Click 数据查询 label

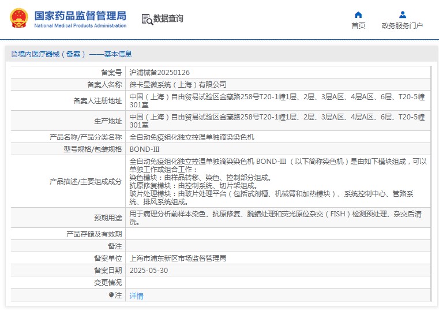[168, 18]
